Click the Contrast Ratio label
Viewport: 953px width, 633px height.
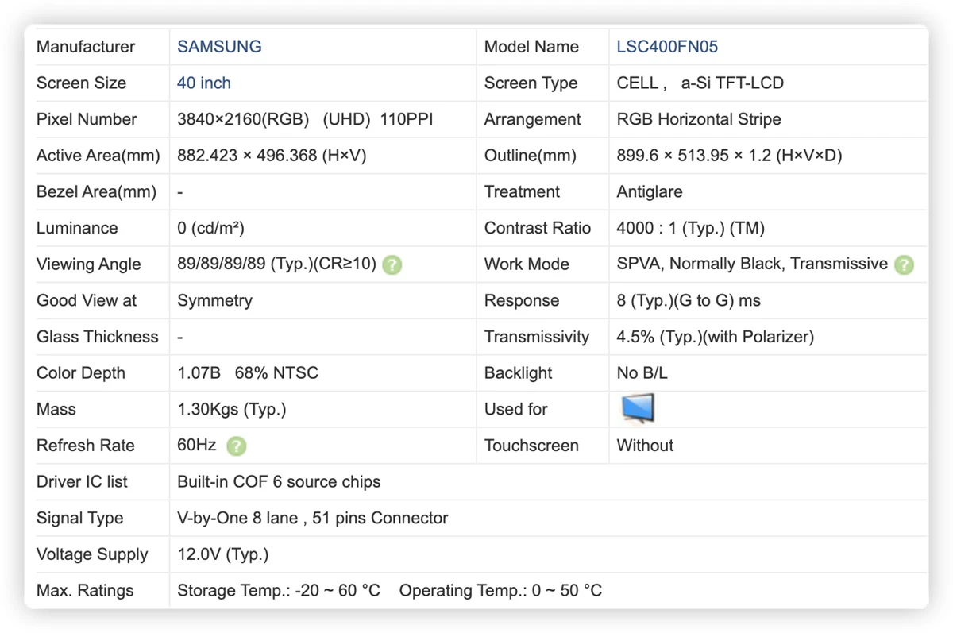[538, 228]
